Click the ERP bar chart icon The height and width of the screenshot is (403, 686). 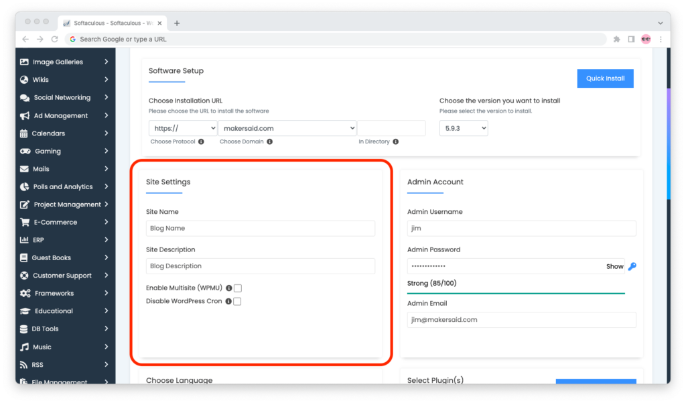pos(24,240)
